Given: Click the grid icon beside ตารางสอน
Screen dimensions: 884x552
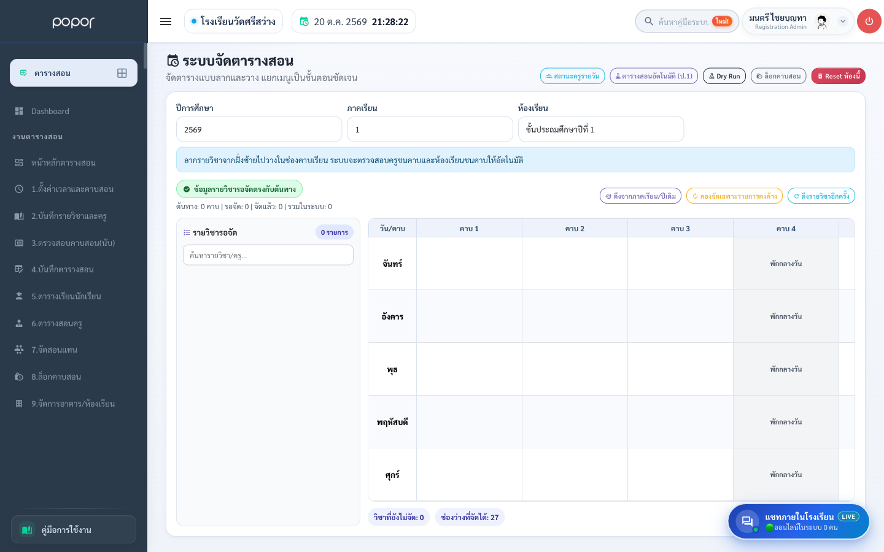Looking at the screenshot, I should 122,73.
